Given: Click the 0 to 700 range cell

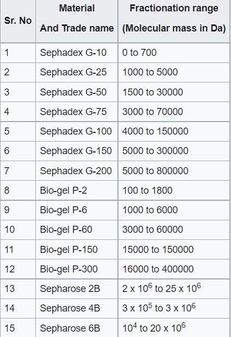Looking at the screenshot, I should click(x=174, y=53).
